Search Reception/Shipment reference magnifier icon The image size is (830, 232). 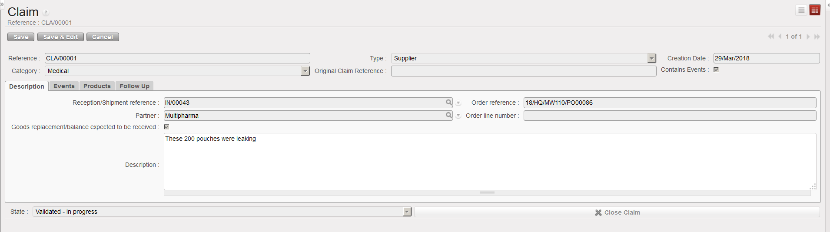click(448, 103)
